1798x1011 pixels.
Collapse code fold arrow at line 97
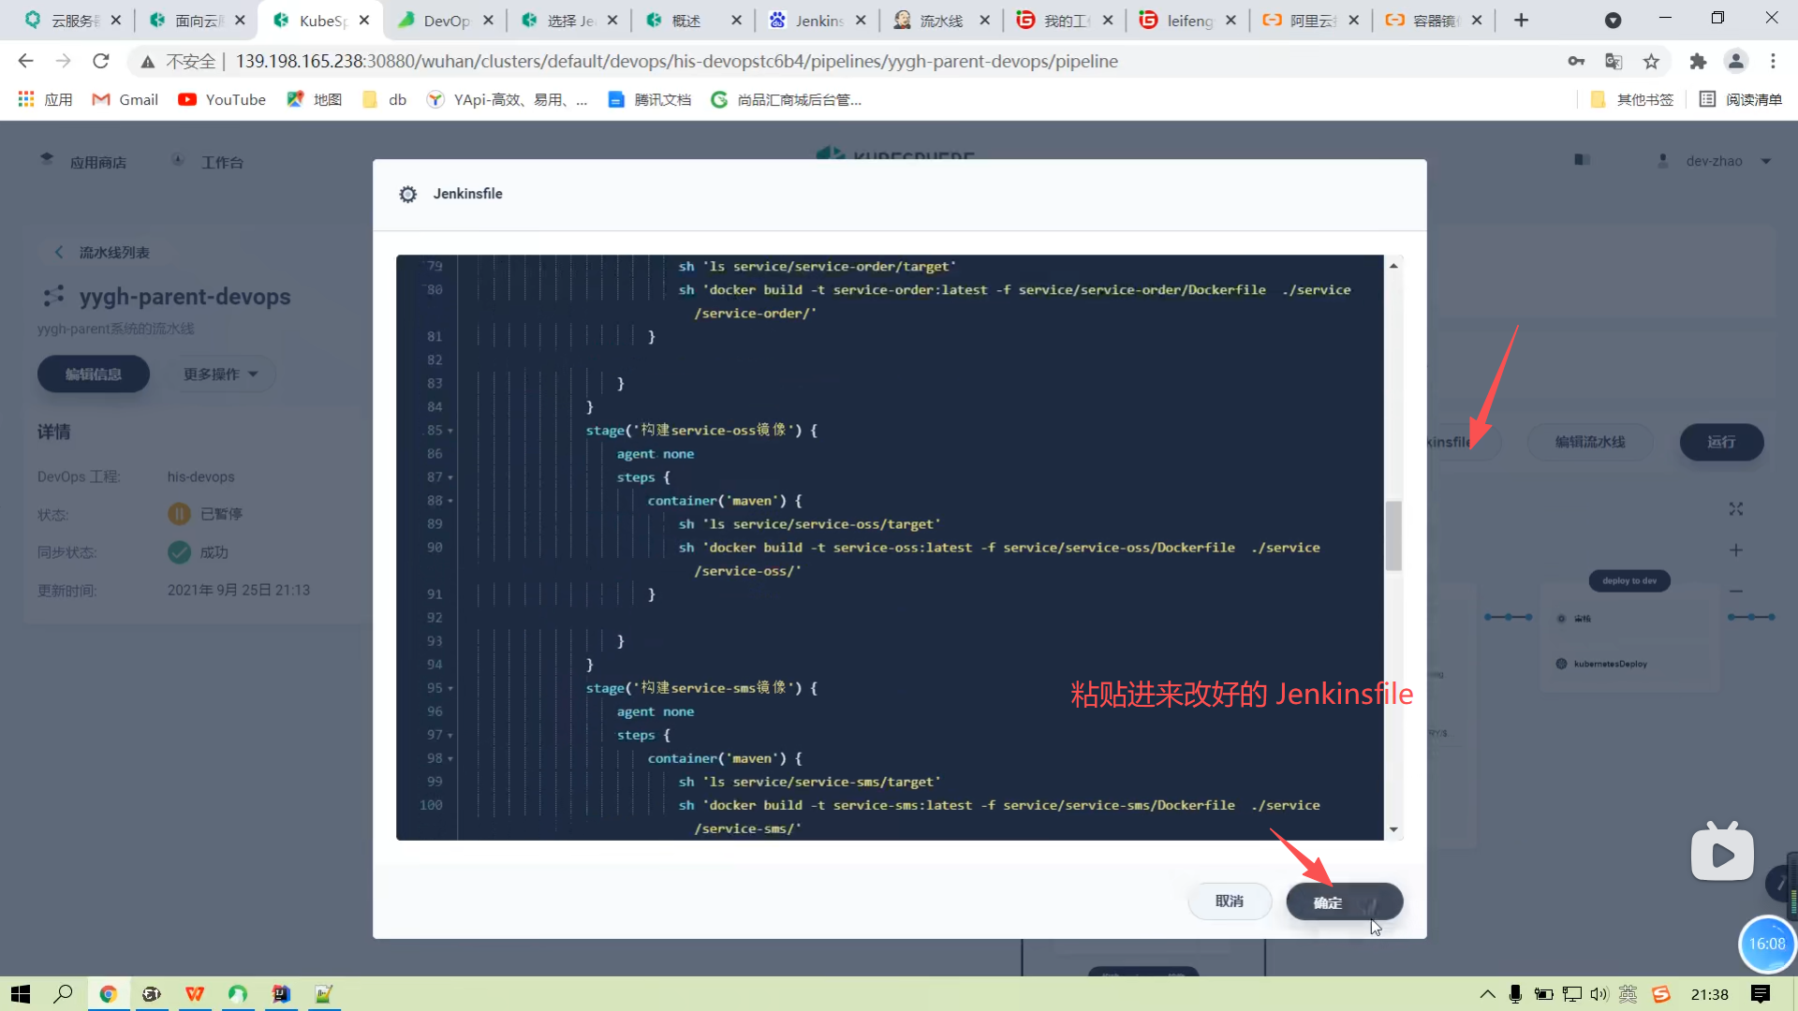click(x=450, y=735)
